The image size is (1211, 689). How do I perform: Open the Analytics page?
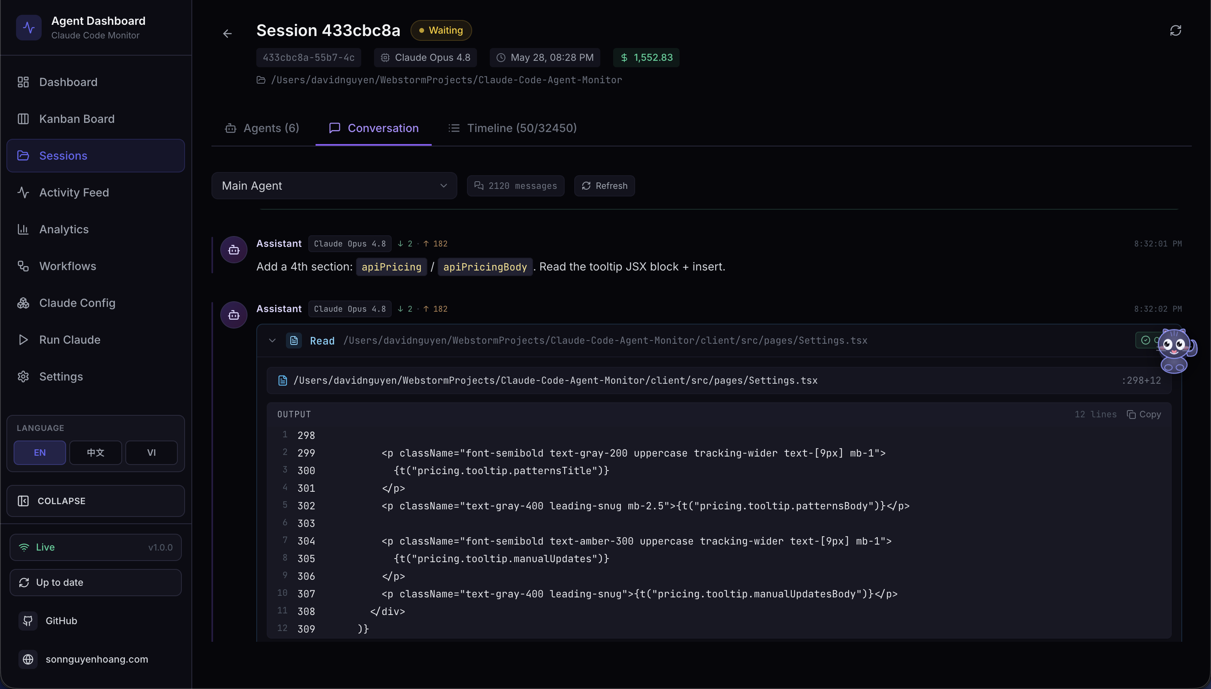pyautogui.click(x=96, y=229)
